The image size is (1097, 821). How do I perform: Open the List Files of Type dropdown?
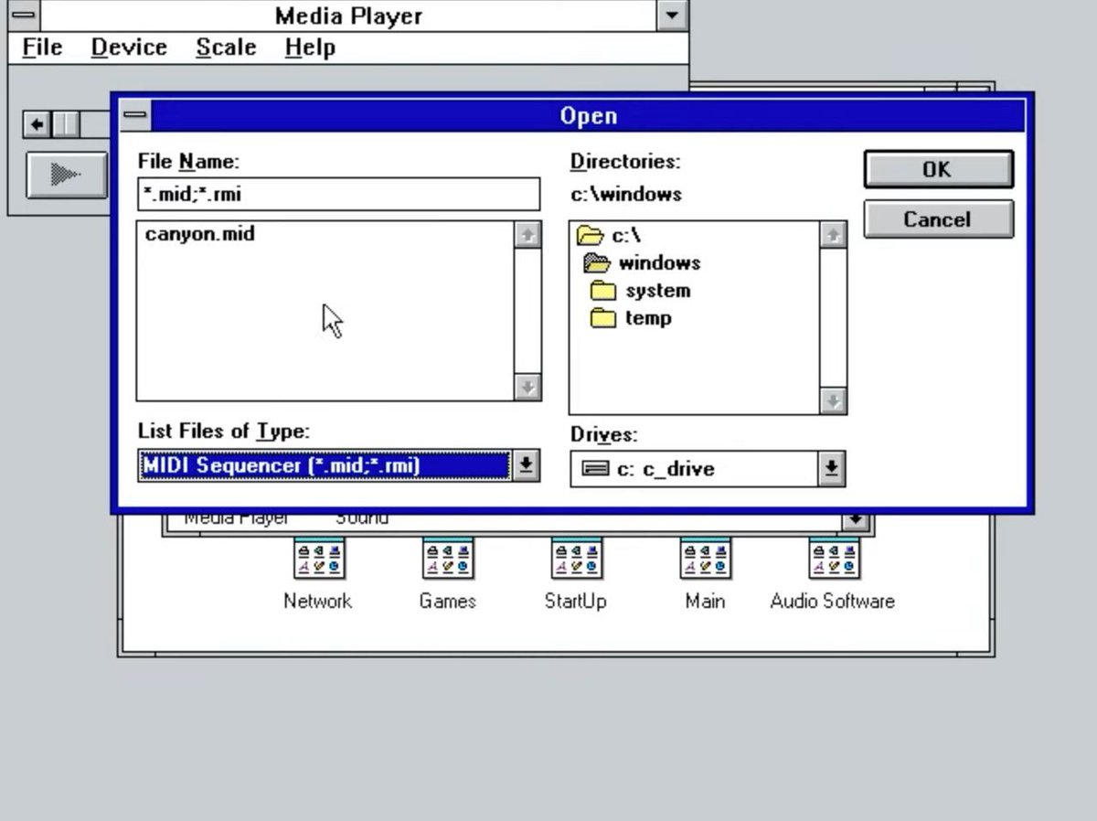pyautogui.click(x=526, y=465)
